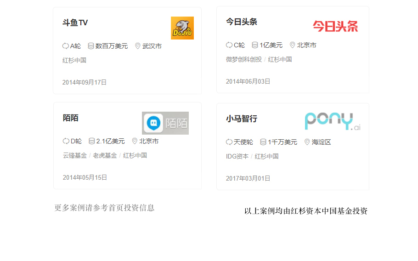Click the date 2017年03月01日
The width and height of the screenshot is (418, 261).
pyautogui.click(x=248, y=178)
